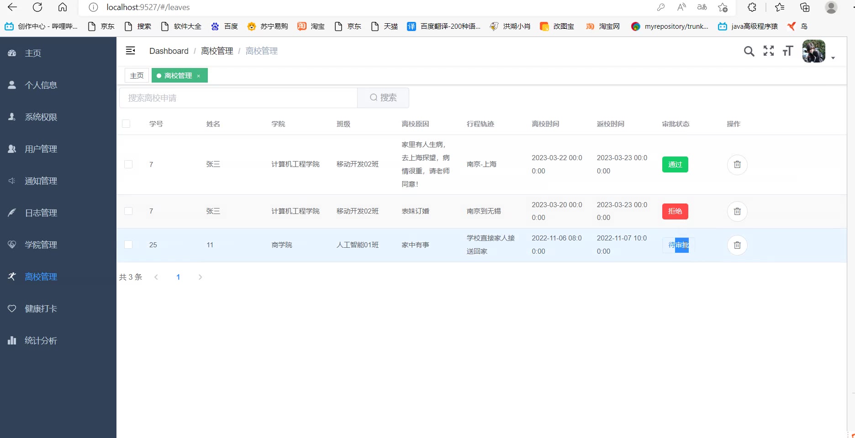Focus the 搜索离校申请 search field
The width and height of the screenshot is (855, 438).
tap(238, 98)
